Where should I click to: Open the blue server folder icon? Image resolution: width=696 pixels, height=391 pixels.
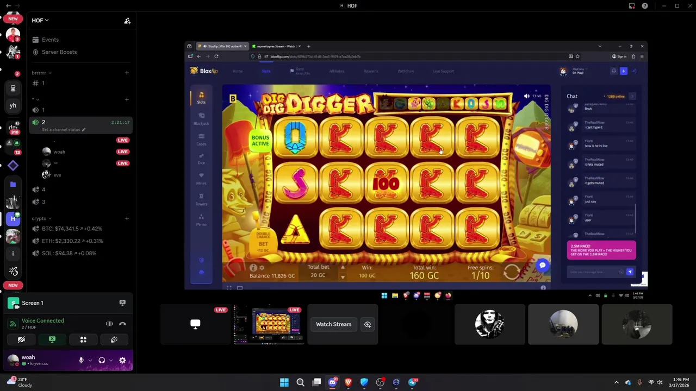pyautogui.click(x=13, y=185)
